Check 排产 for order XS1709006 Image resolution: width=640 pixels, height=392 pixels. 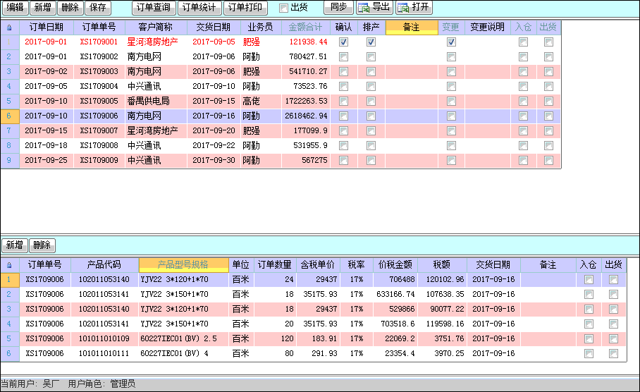tap(371, 116)
